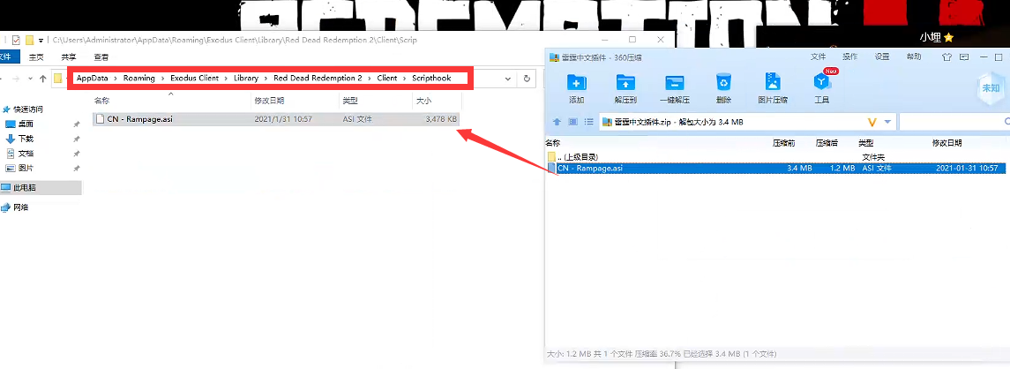
Task: Click Red Dead Redemption 2 in the breadcrumb path
Action: (x=318, y=79)
